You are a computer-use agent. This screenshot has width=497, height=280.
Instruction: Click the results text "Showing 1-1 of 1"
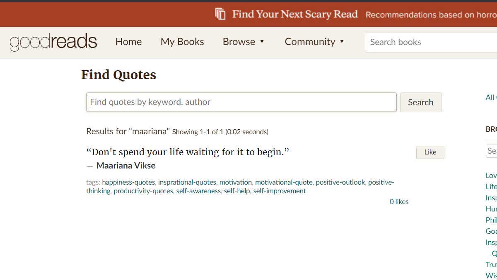pos(198,132)
